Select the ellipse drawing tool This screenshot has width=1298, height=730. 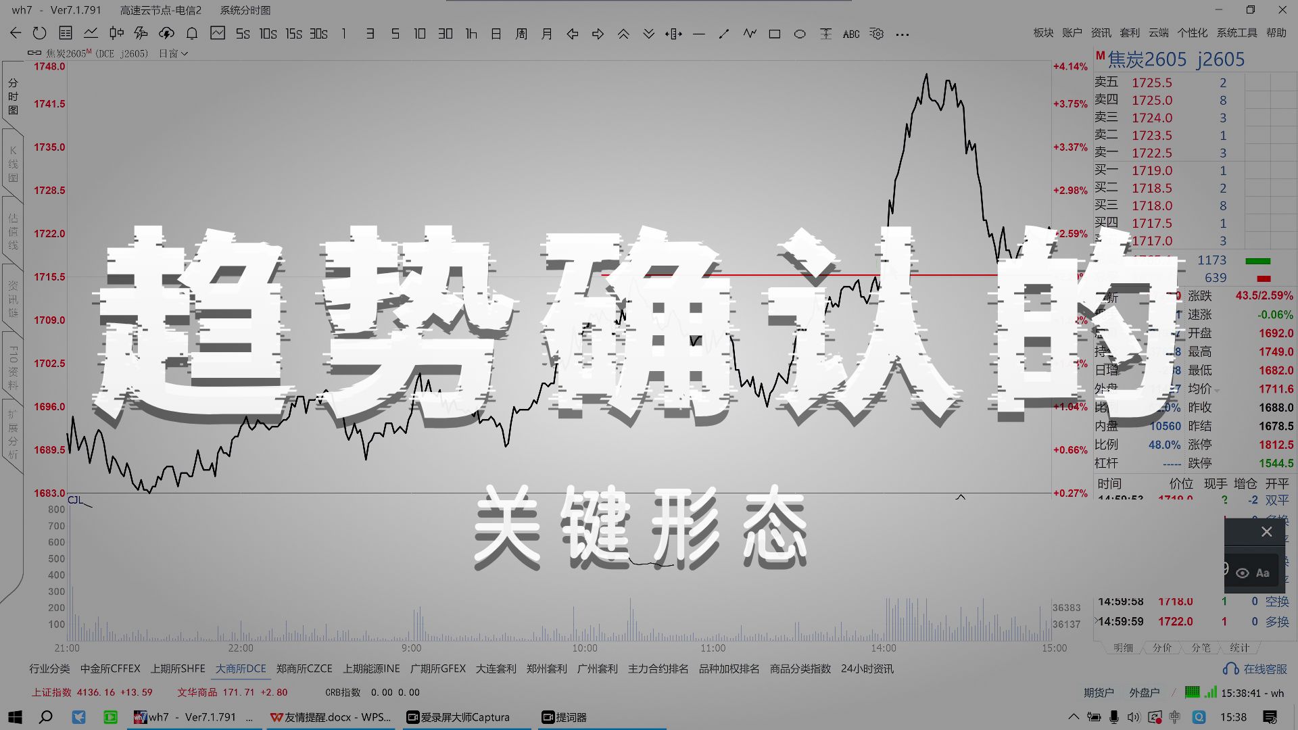click(800, 34)
